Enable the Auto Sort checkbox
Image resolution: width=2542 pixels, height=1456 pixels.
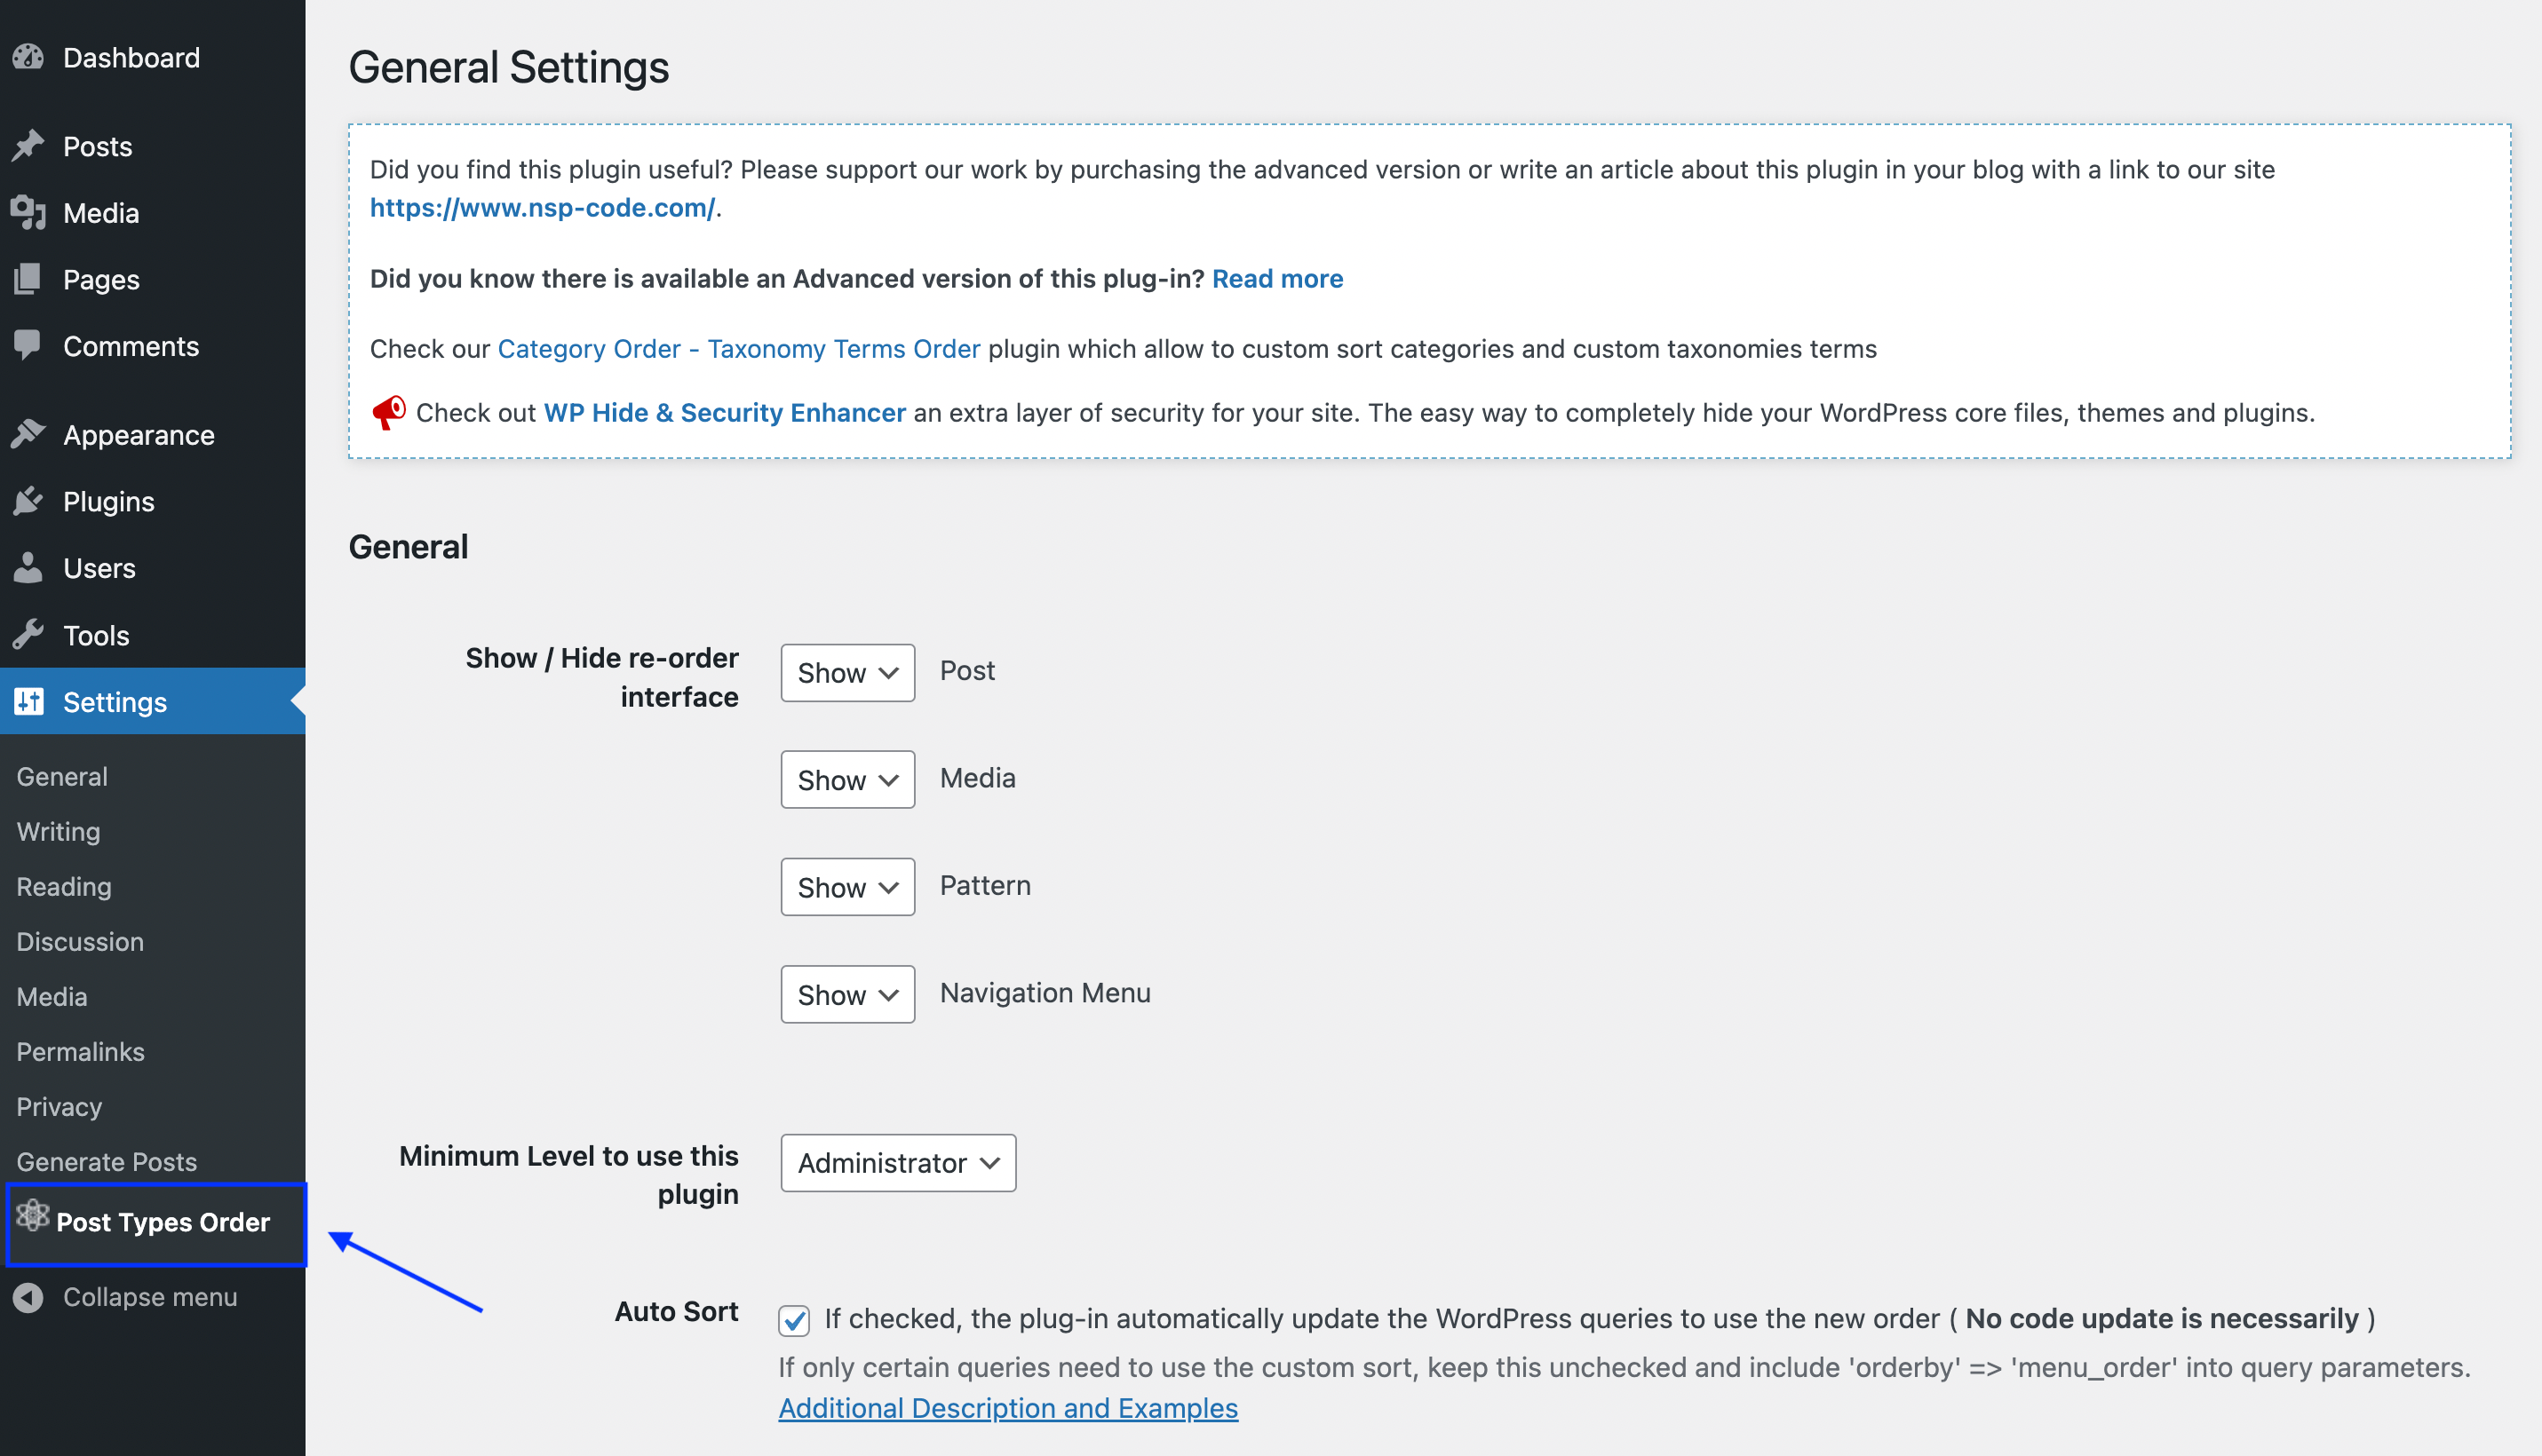coord(793,1321)
